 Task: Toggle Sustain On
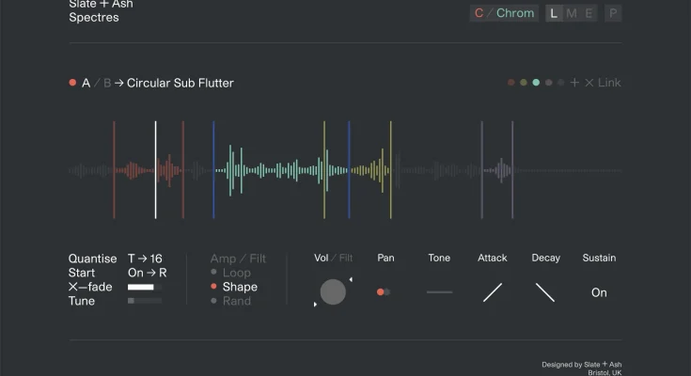(599, 292)
